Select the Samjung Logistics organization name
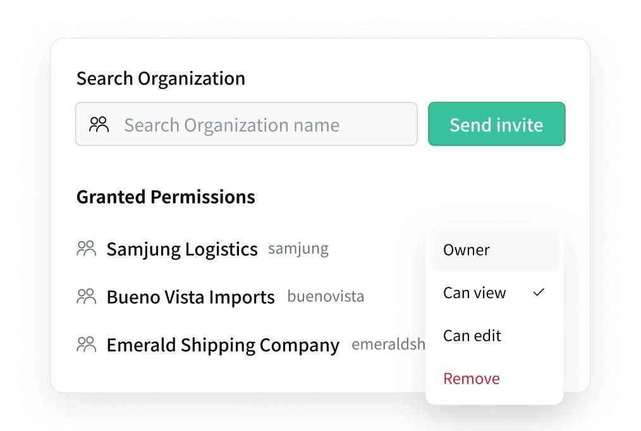 point(182,249)
